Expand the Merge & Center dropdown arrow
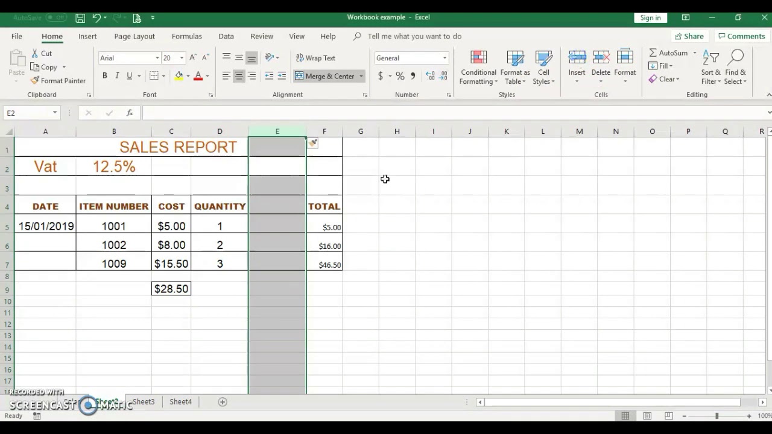The width and height of the screenshot is (772, 434). 361,76
